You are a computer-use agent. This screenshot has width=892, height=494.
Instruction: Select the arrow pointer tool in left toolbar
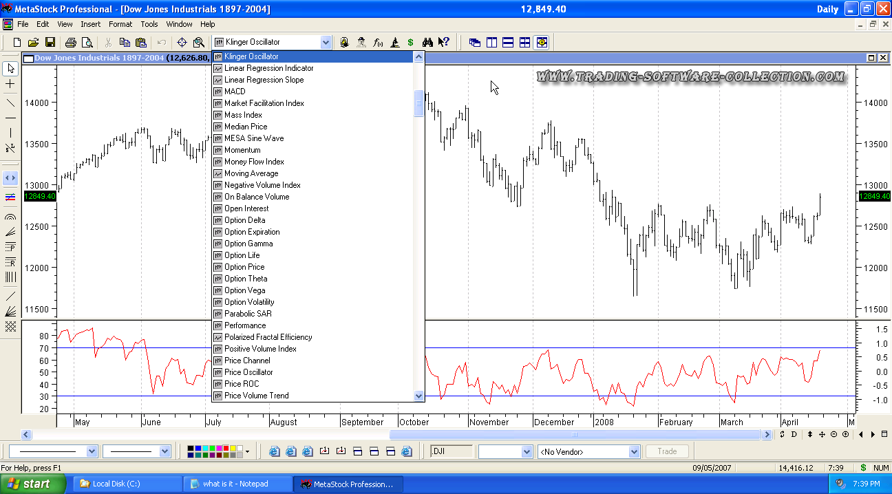10,68
